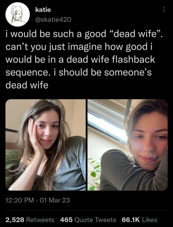The width and height of the screenshot is (173, 227).
Task: Show the 2,528 Retweets list
Action: coord(30,220)
